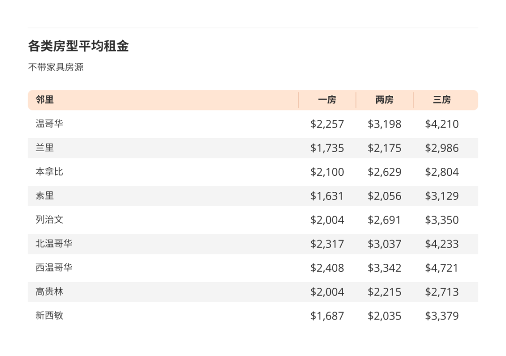Select the $2,257 one-bedroom price
506x356 pixels.
point(327,124)
